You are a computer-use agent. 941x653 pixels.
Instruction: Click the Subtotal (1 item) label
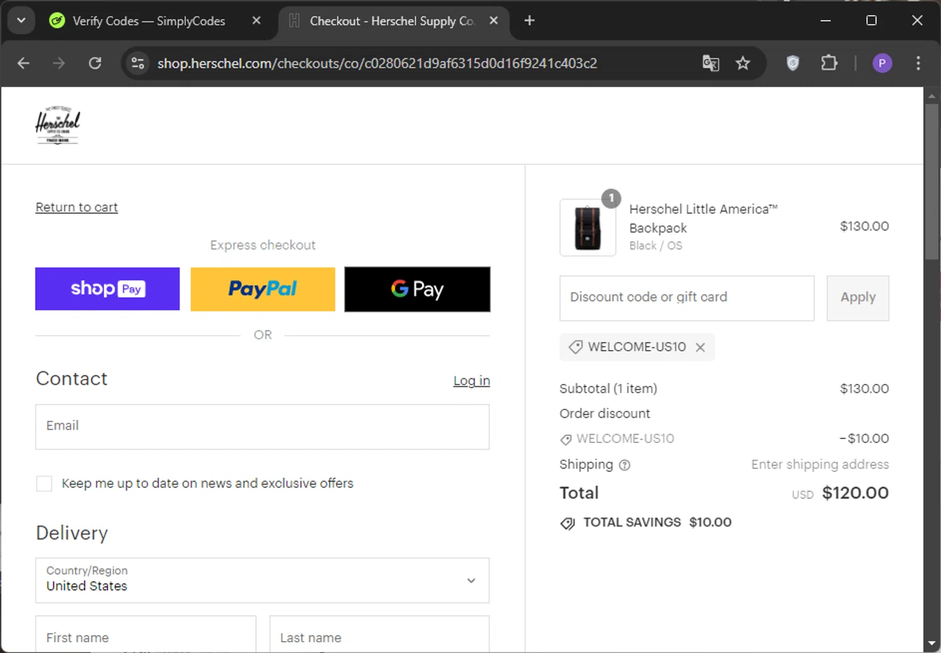(609, 389)
